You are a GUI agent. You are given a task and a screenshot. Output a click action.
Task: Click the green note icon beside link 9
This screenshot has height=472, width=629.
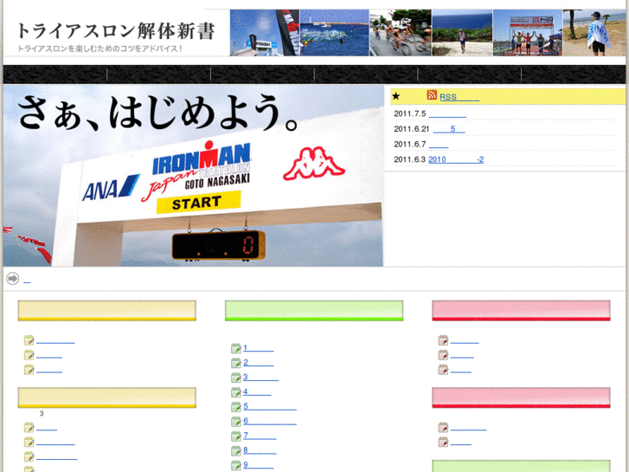[236, 465]
